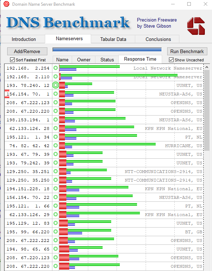Image resolution: width=212 pixels, height=271 pixels.
Task: Click the status circle for 74.82.42.42
Action: (x=56, y=145)
